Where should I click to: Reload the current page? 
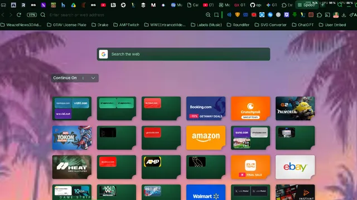click(x=19, y=15)
